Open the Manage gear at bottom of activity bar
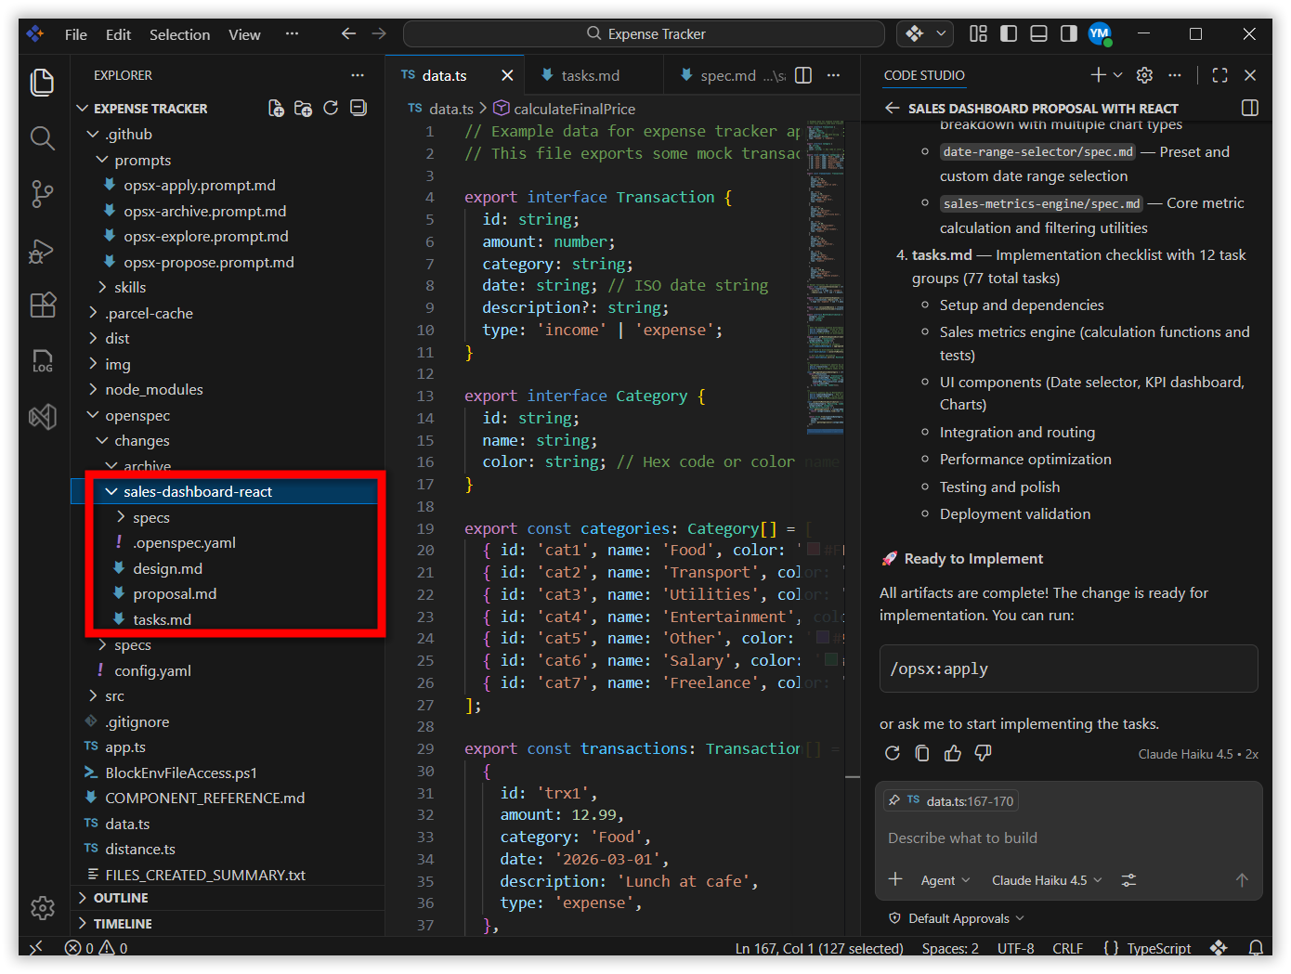The image size is (1291, 974). [x=43, y=907]
